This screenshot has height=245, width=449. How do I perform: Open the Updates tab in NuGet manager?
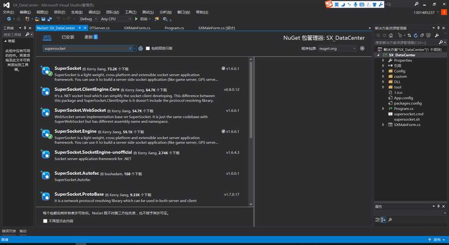point(91,37)
